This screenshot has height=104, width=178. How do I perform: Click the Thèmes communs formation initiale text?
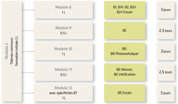14,51
